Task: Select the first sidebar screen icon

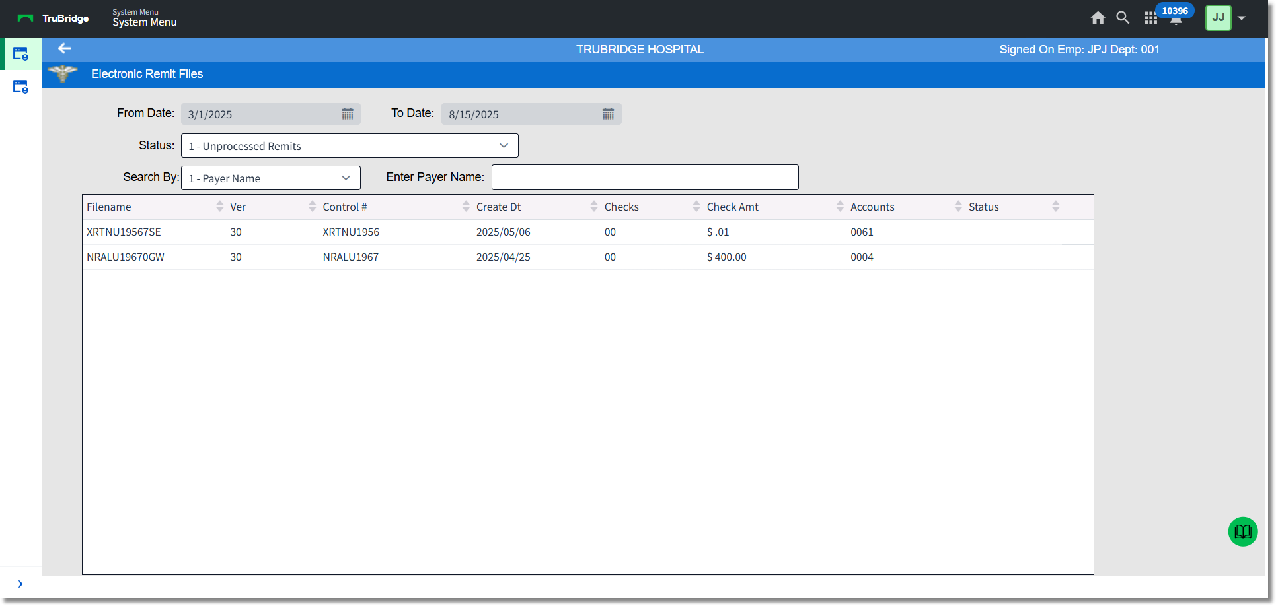Action: click(20, 54)
